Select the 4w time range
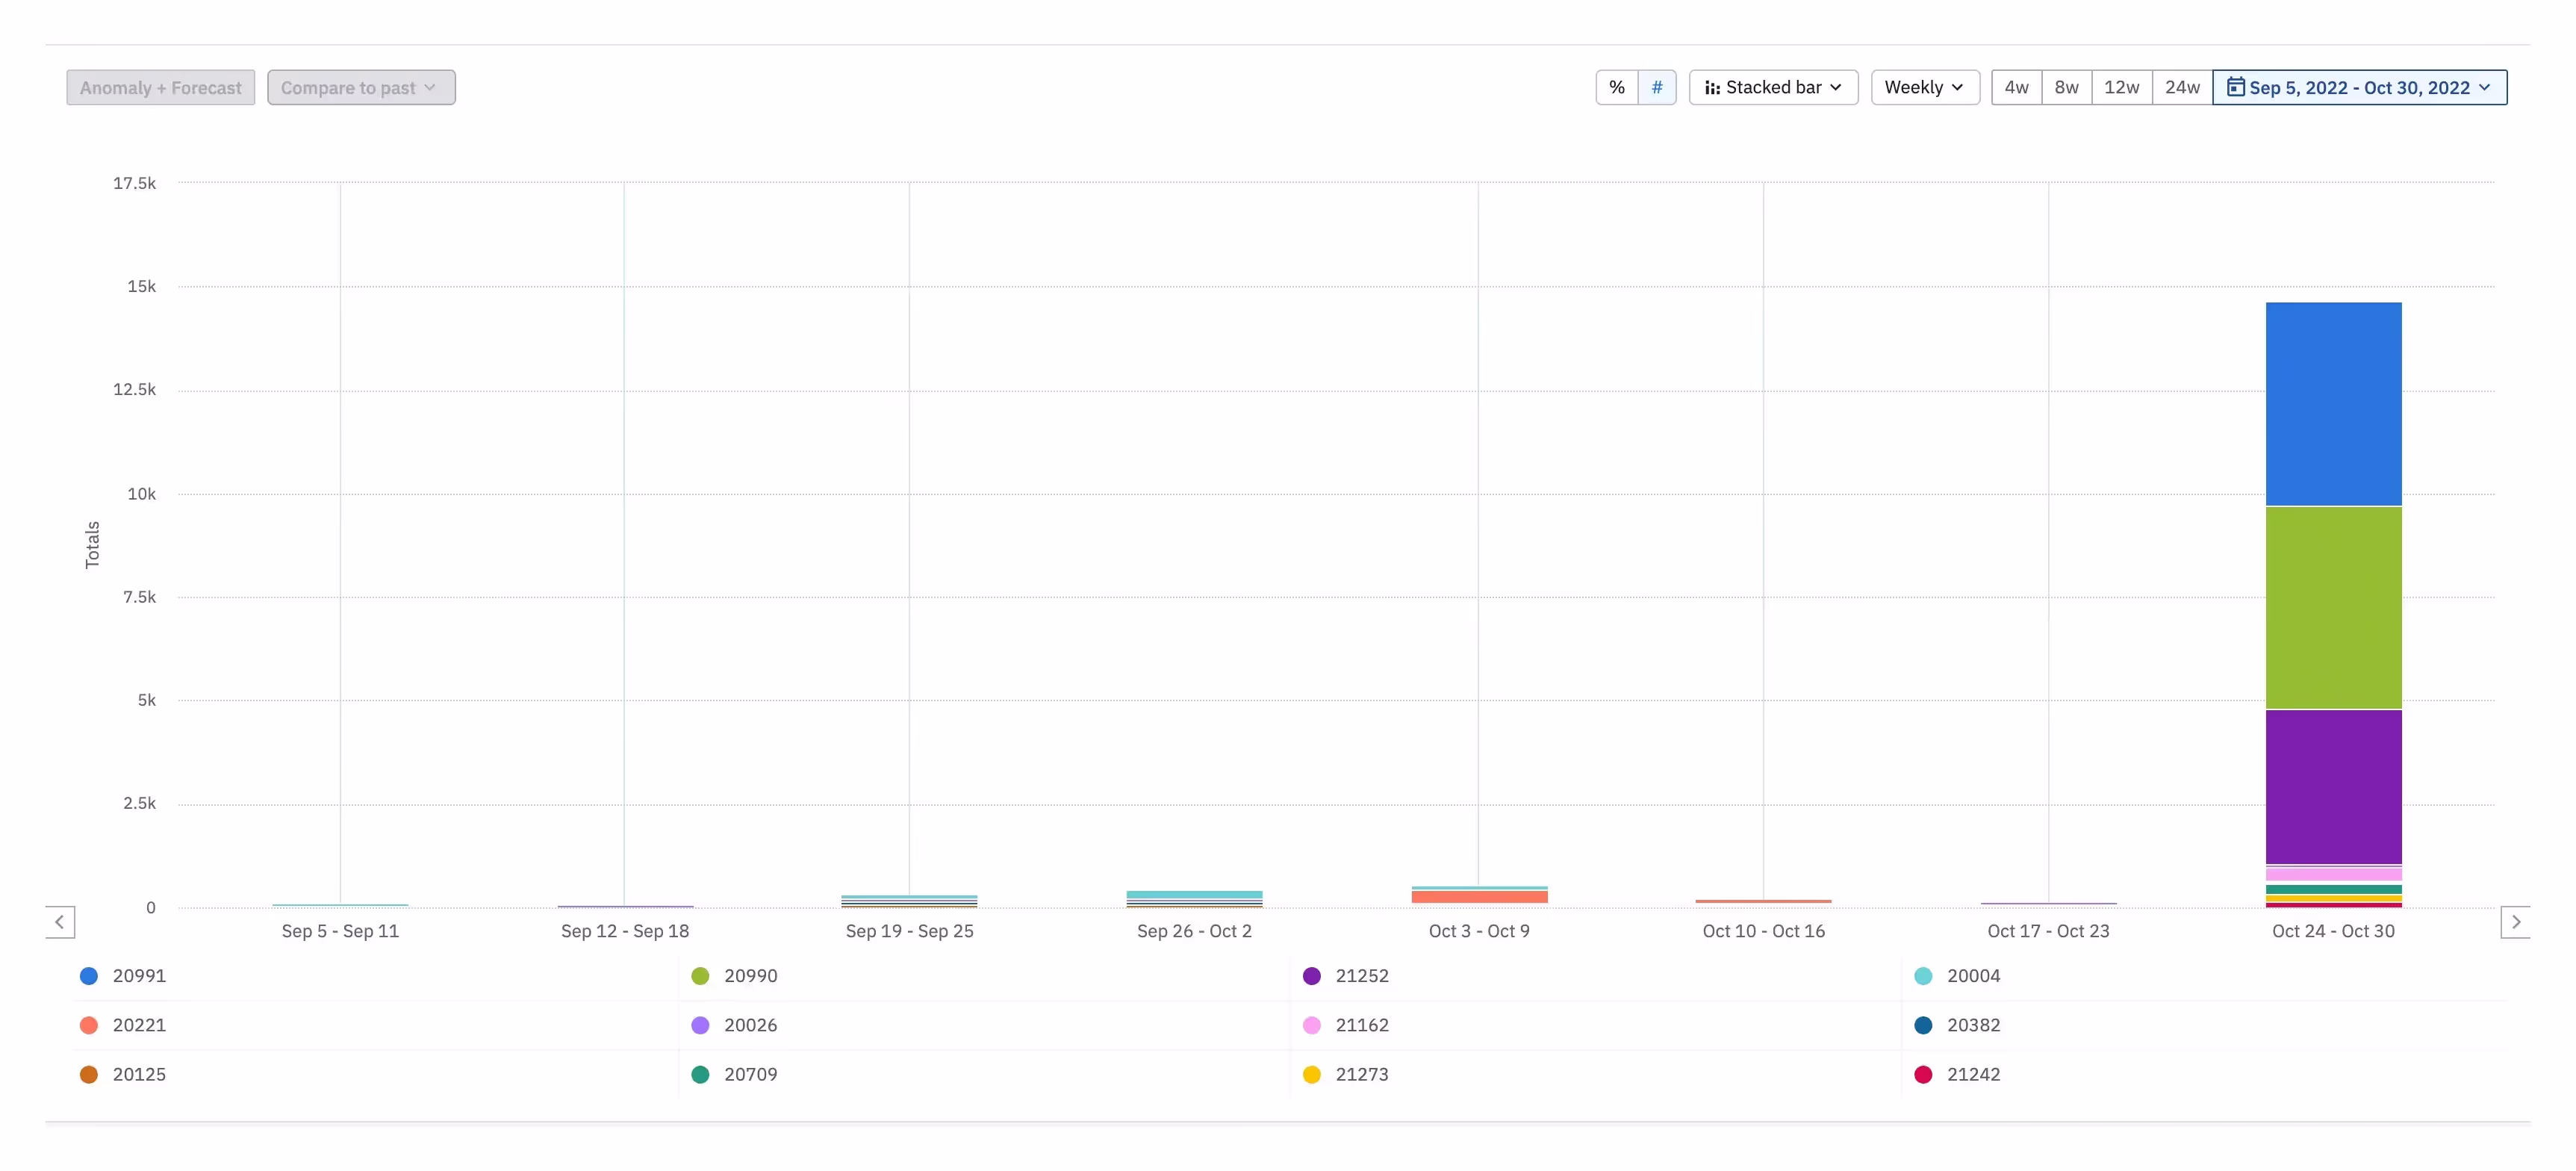The image size is (2576, 1171). (2015, 87)
